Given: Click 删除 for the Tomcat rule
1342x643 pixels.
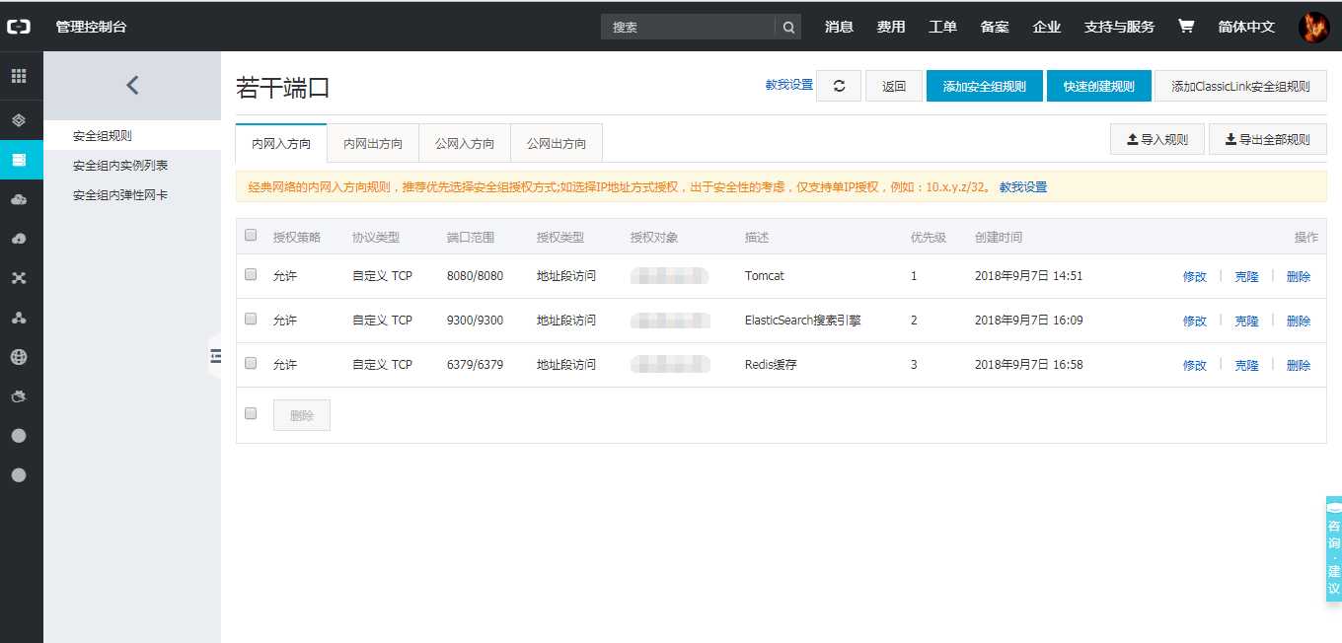Looking at the screenshot, I should (x=1299, y=276).
